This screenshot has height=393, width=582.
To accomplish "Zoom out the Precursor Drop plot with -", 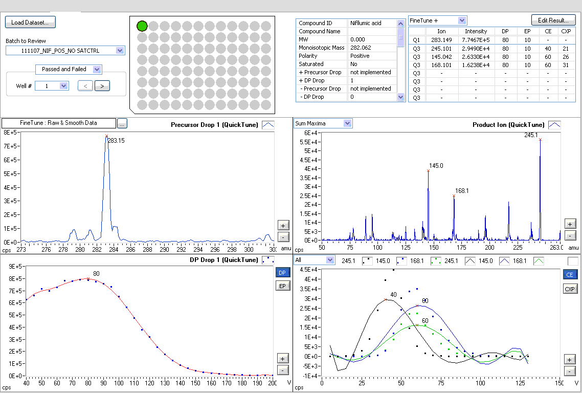I will coord(283,236).
